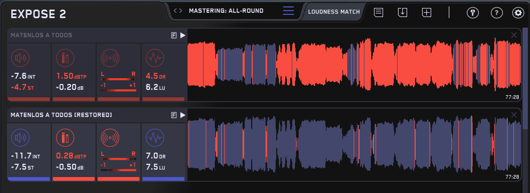This screenshot has height=193, width=530.
Task: Click the export/download icon
Action: [402, 13]
